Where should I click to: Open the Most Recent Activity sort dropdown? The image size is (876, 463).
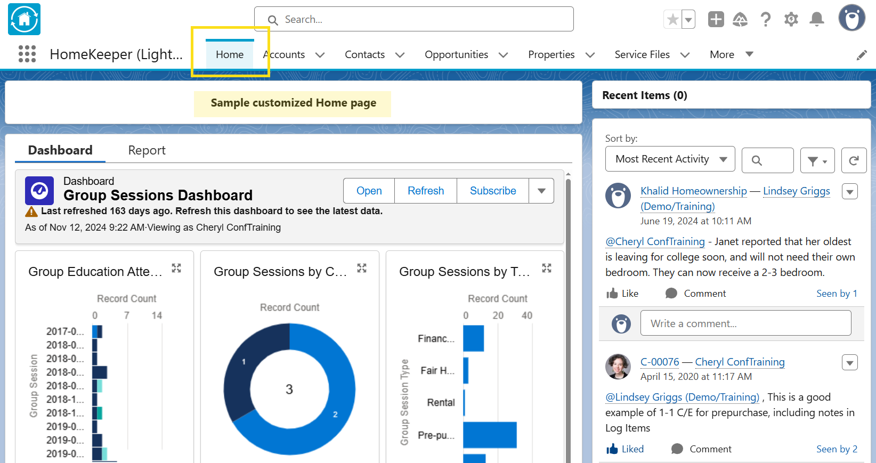pyautogui.click(x=670, y=159)
